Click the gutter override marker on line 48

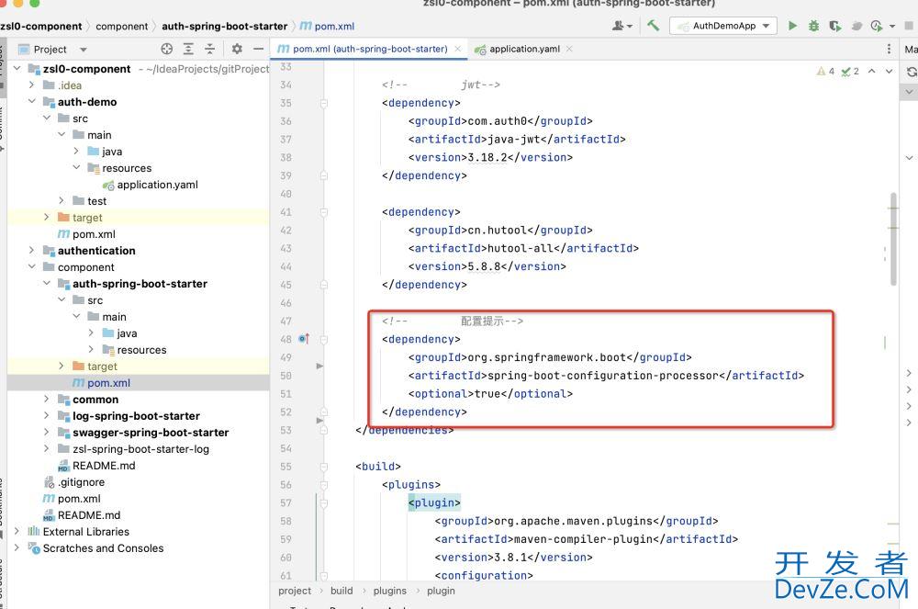pos(304,338)
